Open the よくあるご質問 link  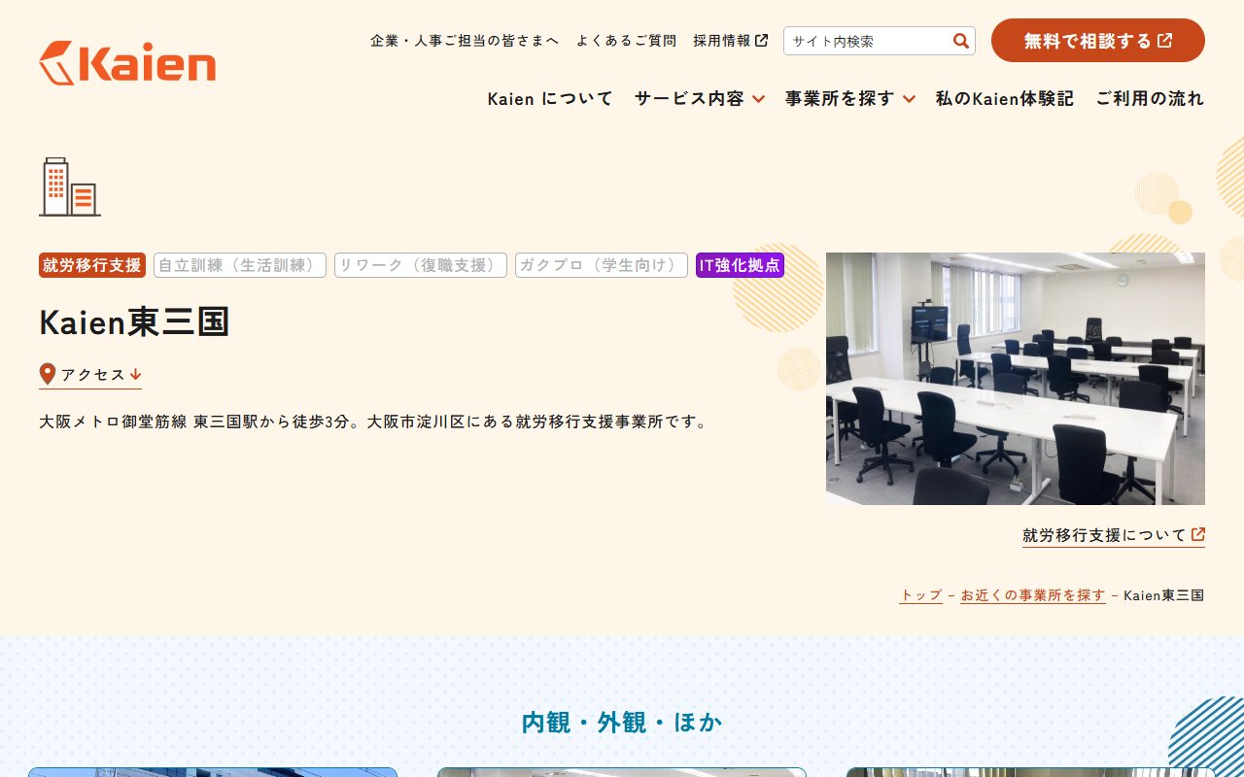626,41
